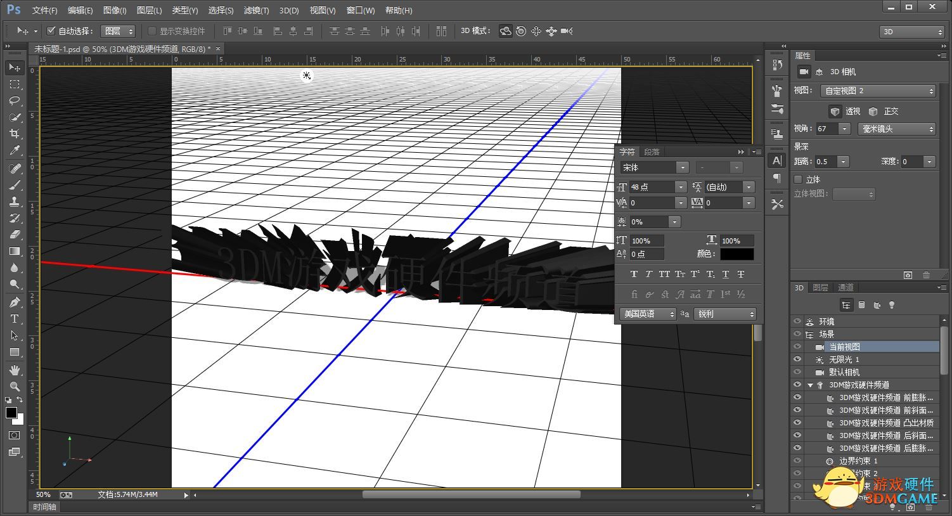Select the Zoom tool

(x=14, y=386)
